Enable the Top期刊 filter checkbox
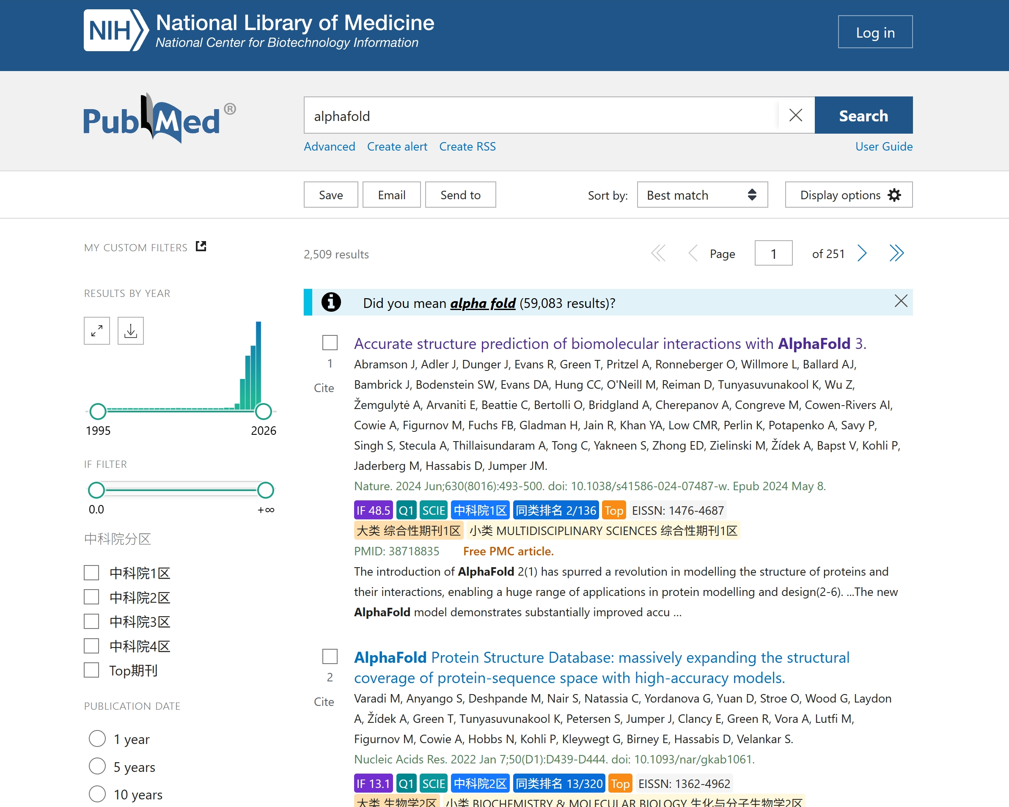The height and width of the screenshot is (807, 1009). 91,670
